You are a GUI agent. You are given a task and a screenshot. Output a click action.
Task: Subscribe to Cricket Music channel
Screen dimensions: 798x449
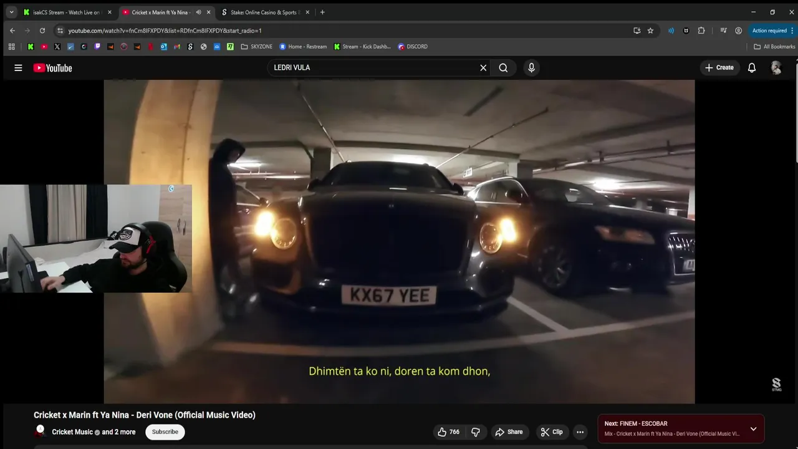(x=165, y=432)
